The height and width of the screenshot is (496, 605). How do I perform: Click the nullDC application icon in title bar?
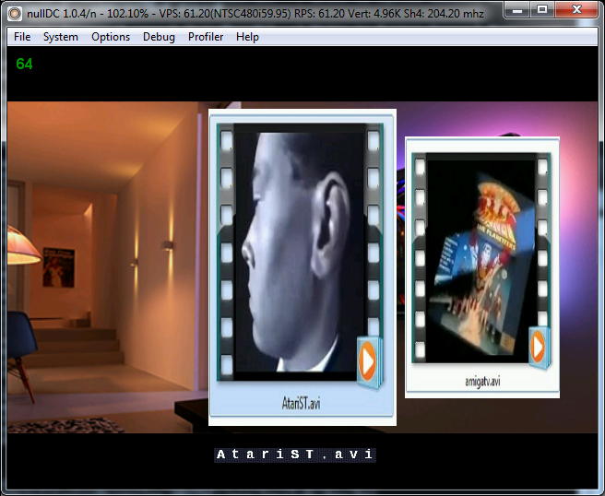15,14
